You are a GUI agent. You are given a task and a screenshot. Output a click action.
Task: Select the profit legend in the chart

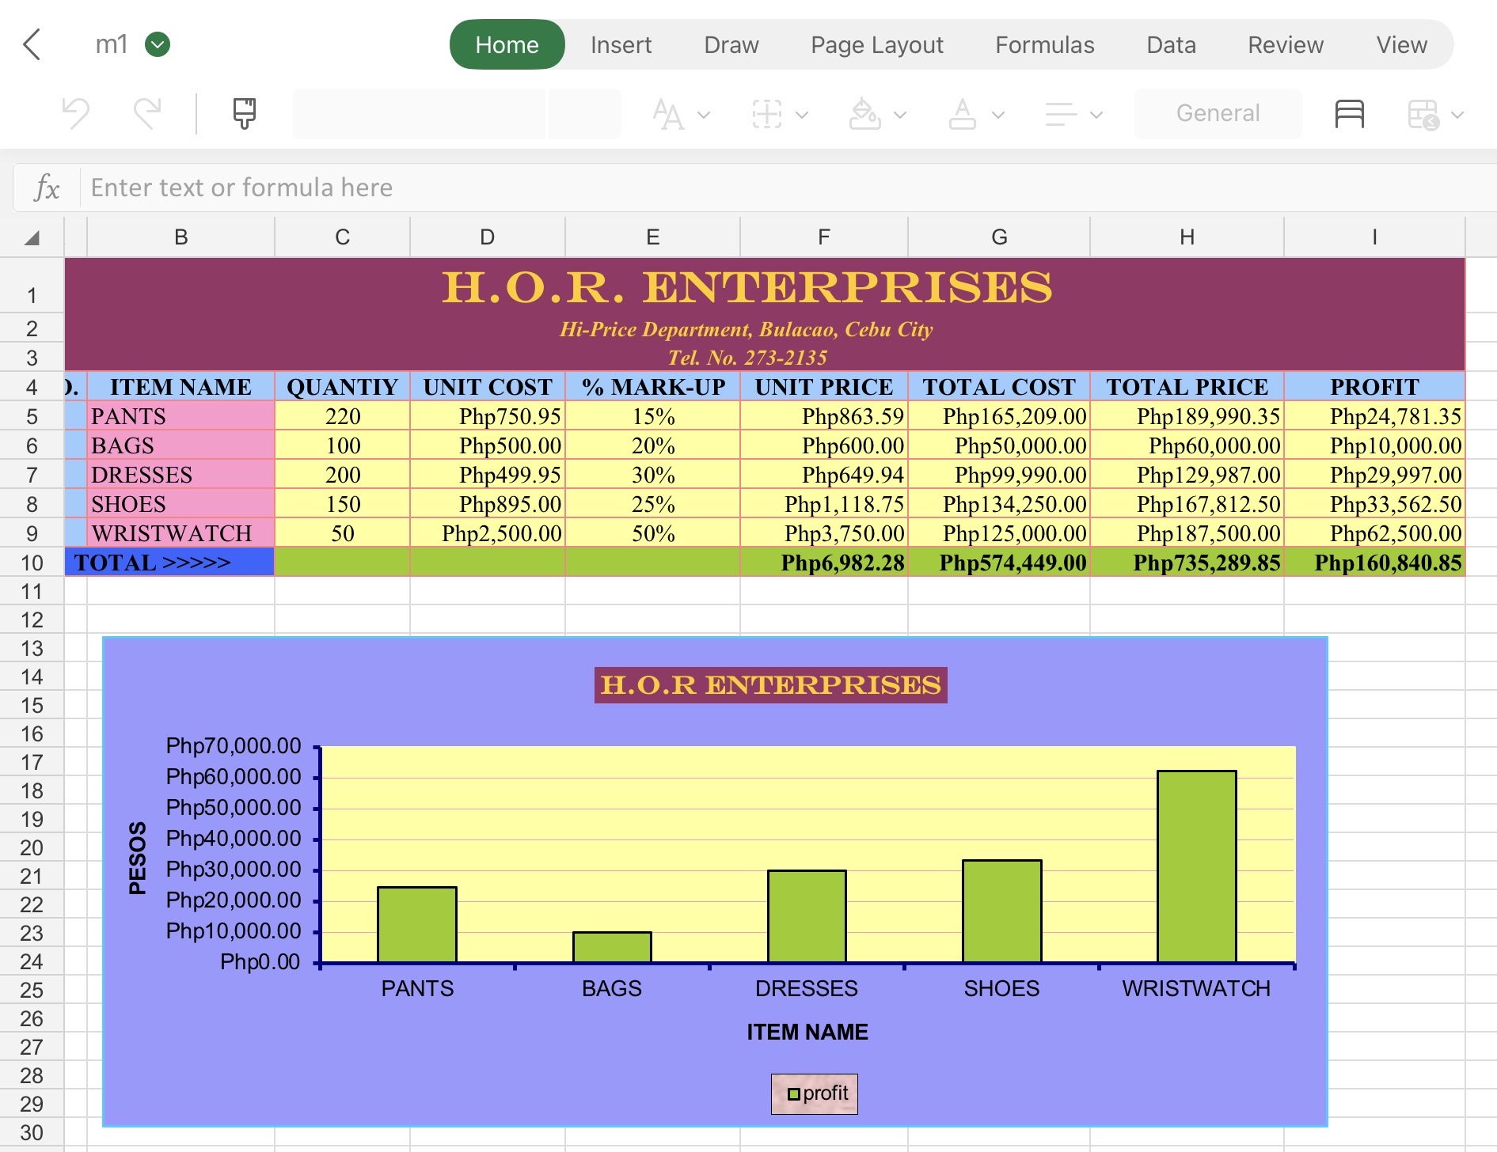[815, 1093]
